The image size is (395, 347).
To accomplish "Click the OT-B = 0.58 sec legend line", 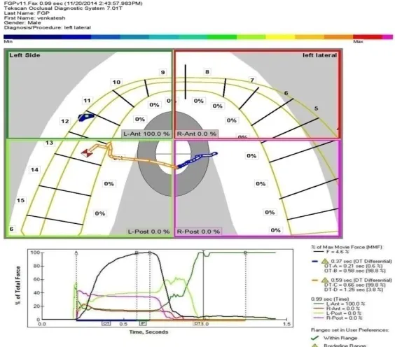I will pos(355,271).
